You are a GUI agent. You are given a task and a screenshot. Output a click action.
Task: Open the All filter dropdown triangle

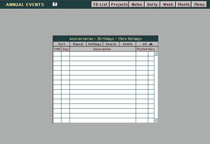coord(151,44)
